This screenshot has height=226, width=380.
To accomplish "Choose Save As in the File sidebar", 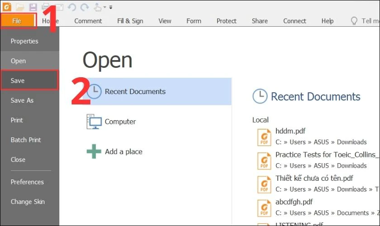I will click(29, 100).
